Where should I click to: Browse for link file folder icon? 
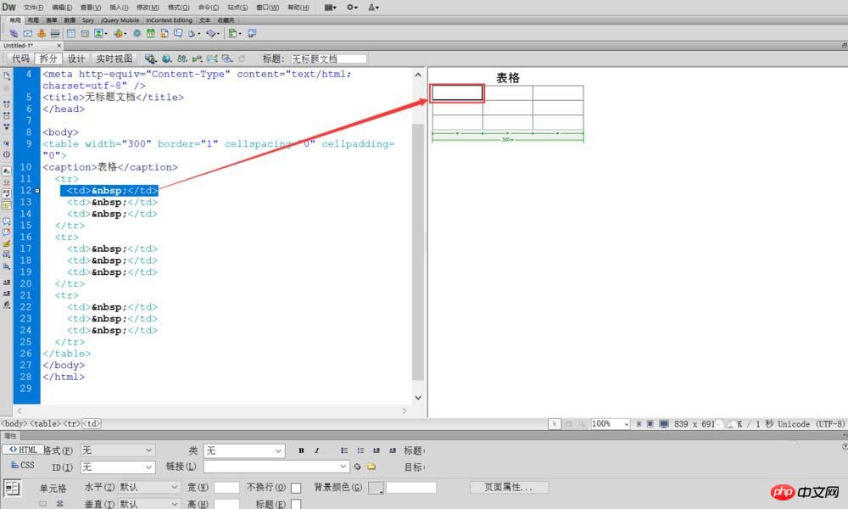371,467
